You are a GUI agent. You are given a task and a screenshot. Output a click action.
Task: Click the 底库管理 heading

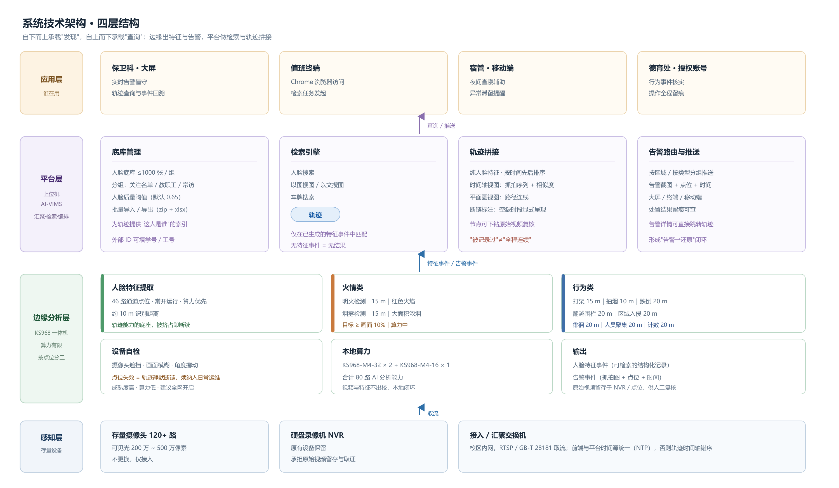[126, 152]
